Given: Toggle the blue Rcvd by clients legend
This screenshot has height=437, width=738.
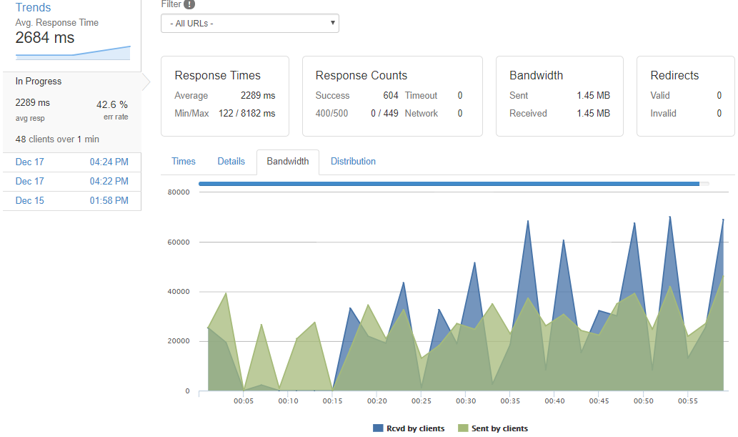Looking at the screenshot, I should point(409,428).
